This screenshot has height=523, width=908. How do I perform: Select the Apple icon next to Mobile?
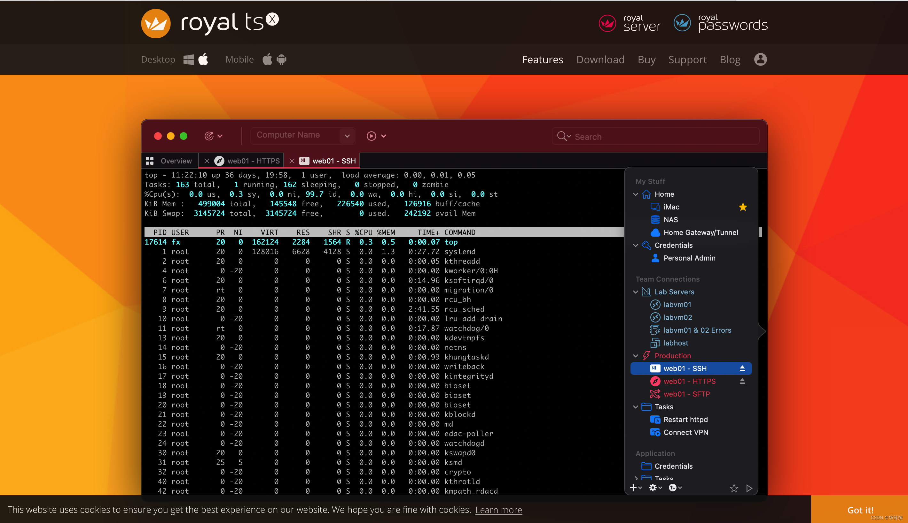(x=267, y=59)
